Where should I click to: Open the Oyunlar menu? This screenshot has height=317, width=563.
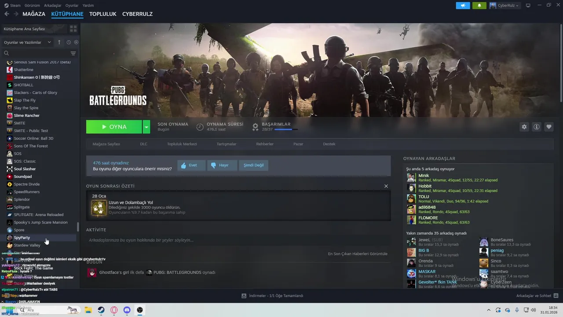[x=72, y=5]
